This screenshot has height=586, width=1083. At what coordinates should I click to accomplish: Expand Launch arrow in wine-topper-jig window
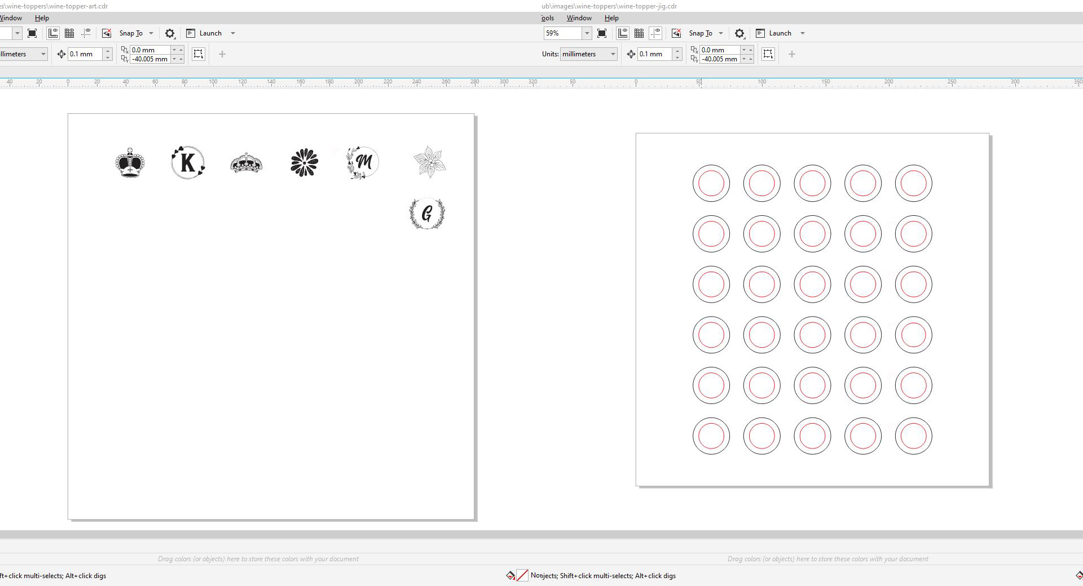(803, 33)
